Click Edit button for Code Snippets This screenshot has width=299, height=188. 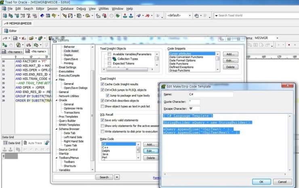tap(231, 60)
